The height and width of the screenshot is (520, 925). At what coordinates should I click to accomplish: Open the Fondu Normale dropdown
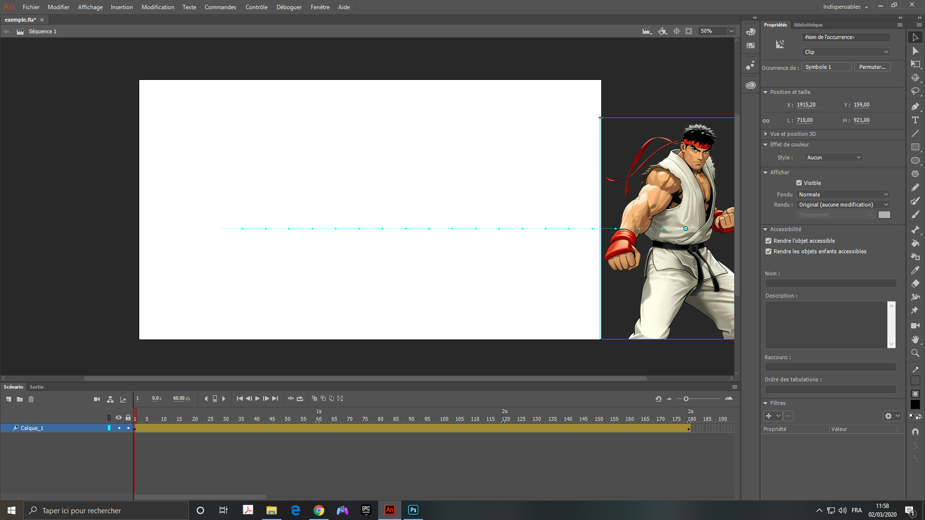(843, 195)
